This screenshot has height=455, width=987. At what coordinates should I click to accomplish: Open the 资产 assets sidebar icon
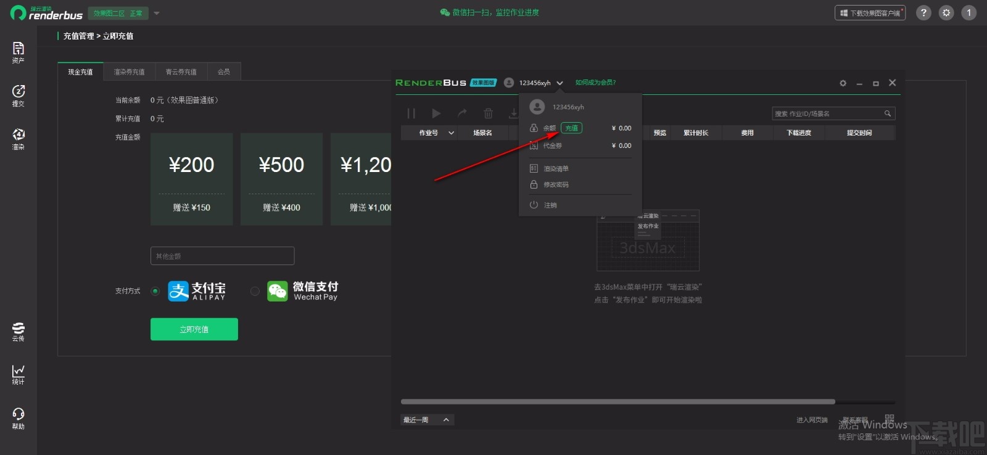point(19,52)
